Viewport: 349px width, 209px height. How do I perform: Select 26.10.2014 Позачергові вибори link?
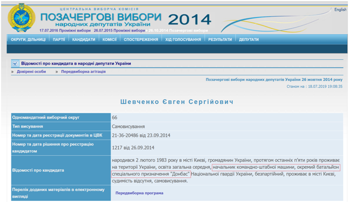178,30
